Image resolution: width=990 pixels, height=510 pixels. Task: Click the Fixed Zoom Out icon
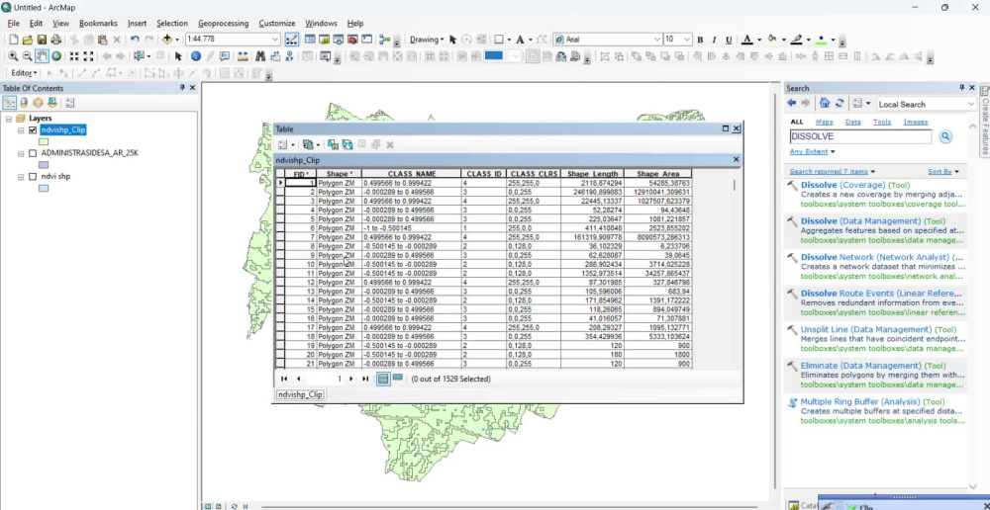[88, 56]
